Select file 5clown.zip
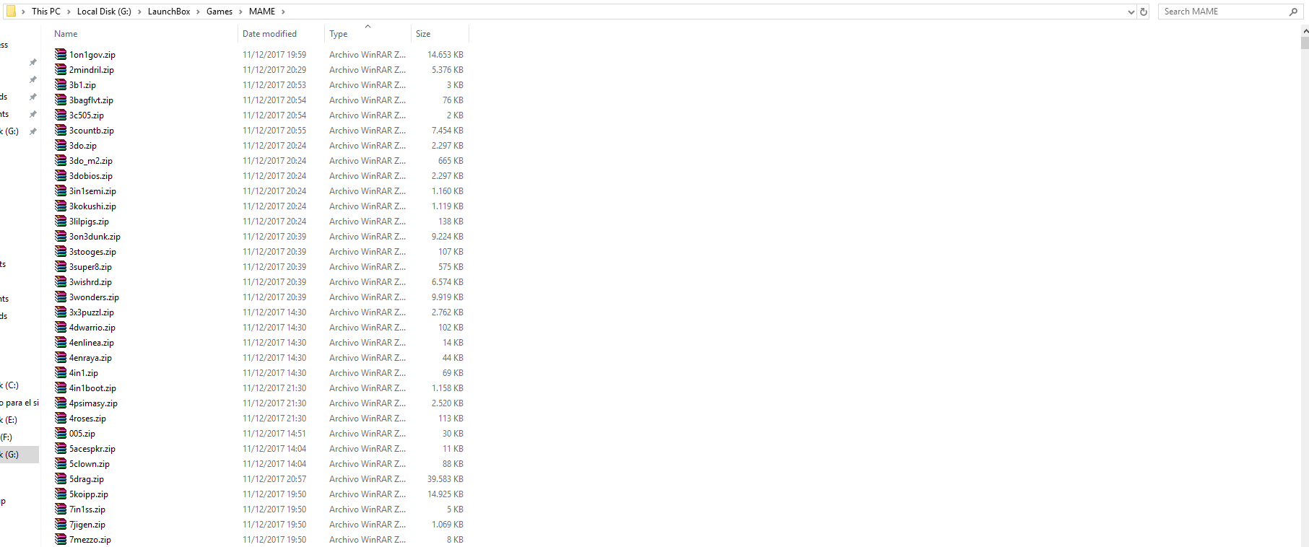 coord(90,464)
